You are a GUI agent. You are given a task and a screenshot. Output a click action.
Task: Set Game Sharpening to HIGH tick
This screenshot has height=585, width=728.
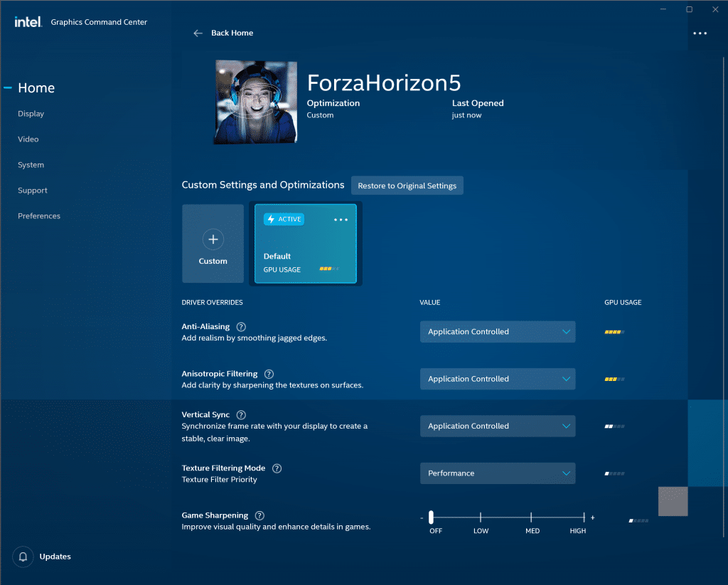[x=584, y=517]
